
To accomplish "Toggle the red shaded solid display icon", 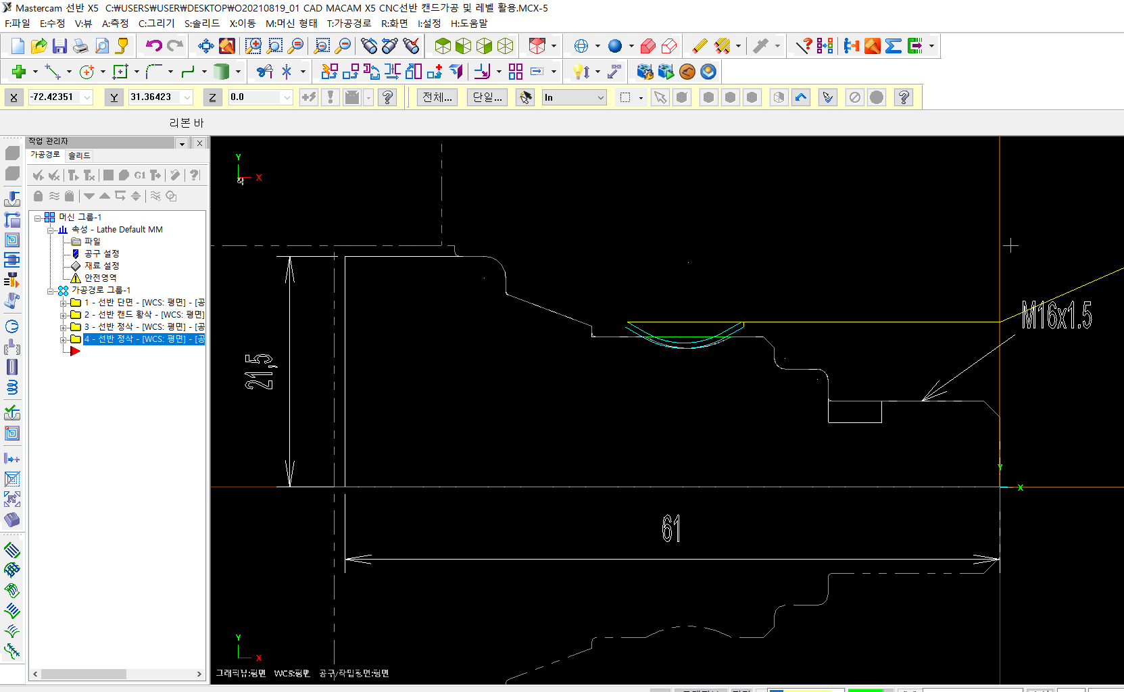I will pos(647,46).
